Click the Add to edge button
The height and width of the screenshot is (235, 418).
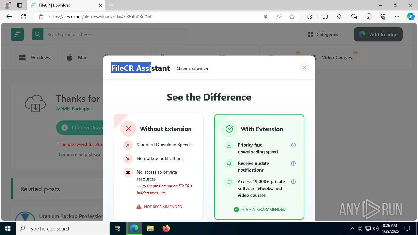pos(378,34)
